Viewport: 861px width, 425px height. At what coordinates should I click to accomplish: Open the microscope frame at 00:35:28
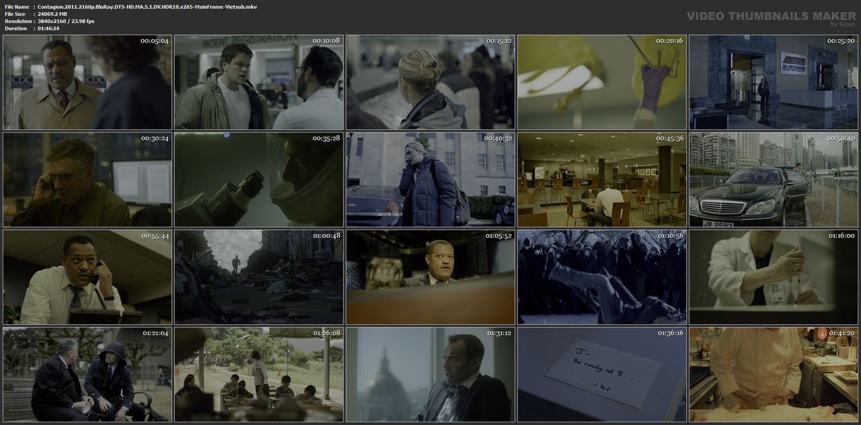pos(259,180)
